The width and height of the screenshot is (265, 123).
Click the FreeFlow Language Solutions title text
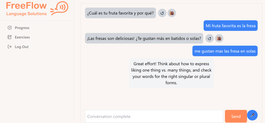tap(26, 9)
